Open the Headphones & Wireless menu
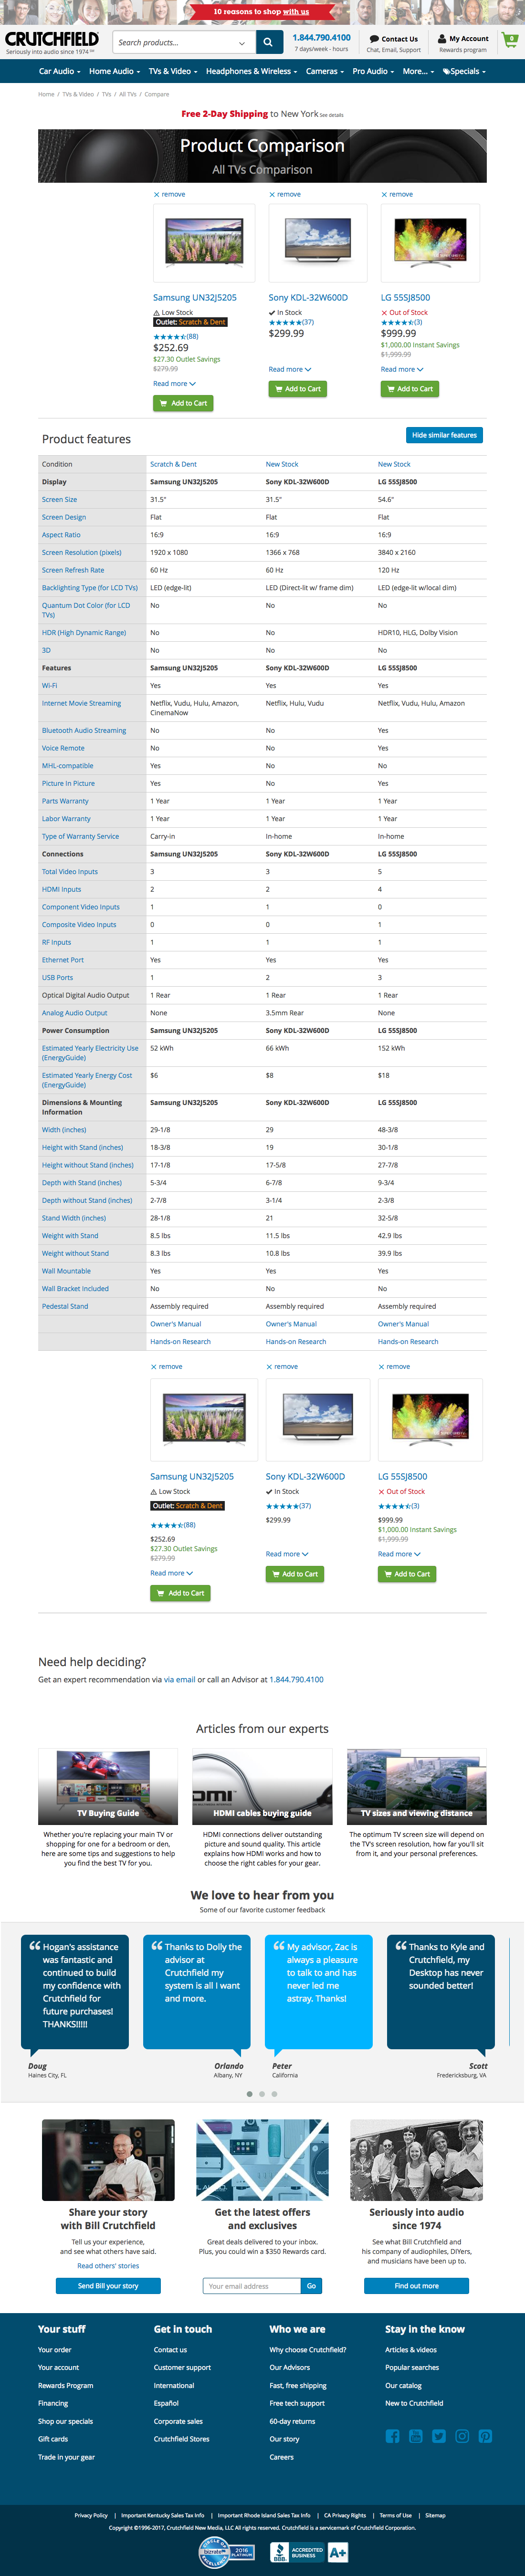The width and height of the screenshot is (525, 2576). 252,71
